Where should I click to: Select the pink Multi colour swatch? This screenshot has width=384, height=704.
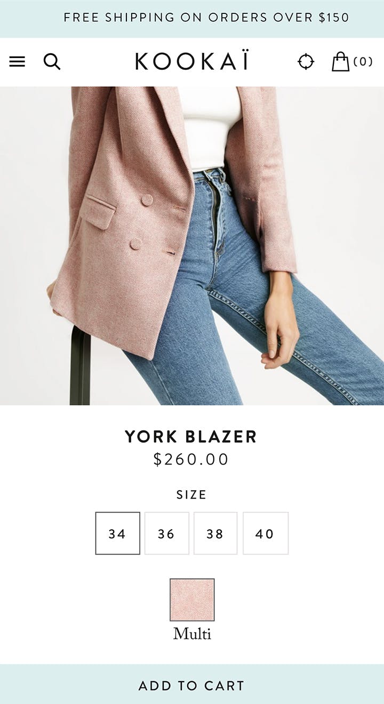[x=192, y=600]
